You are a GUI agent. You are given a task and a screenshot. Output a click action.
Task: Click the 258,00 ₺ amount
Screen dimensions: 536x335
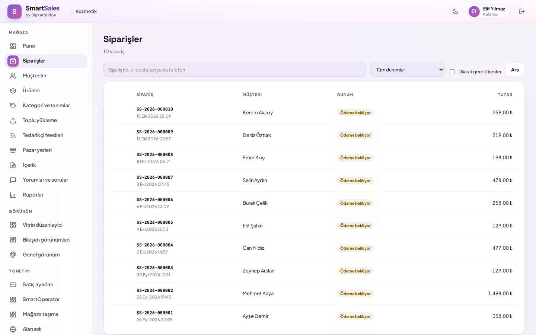click(x=502, y=203)
